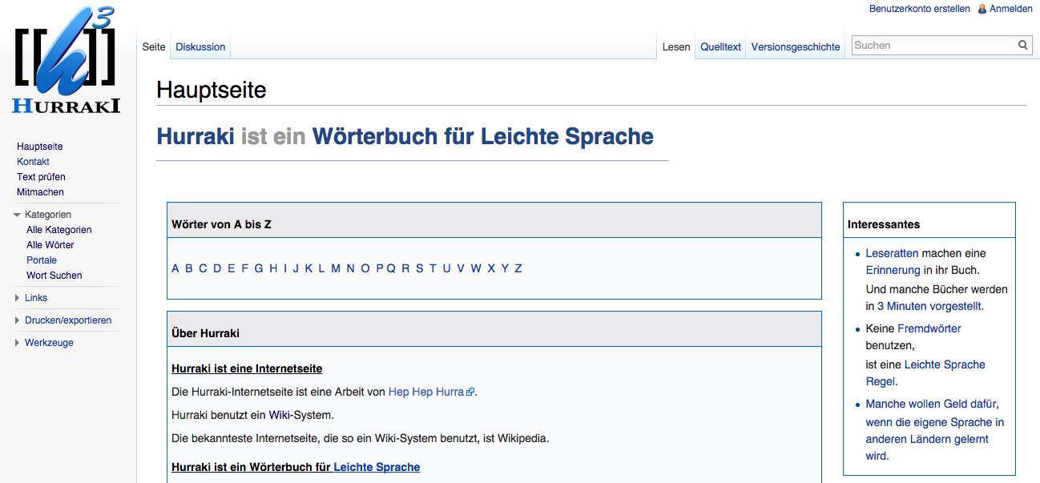The height and width of the screenshot is (483, 1040).
Task: Click Leichte Sprache in the page headline
Action: coord(567,136)
